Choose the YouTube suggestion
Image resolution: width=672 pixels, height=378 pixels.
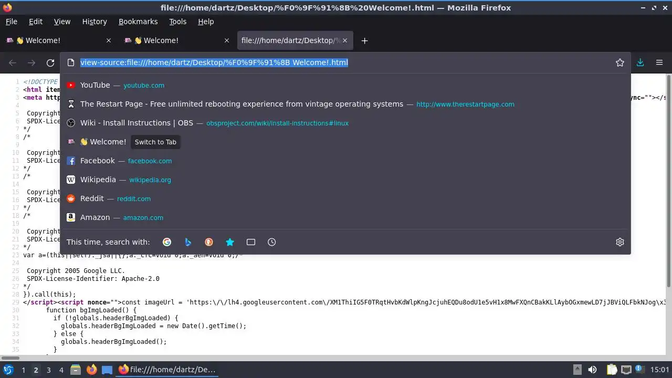tap(345, 85)
